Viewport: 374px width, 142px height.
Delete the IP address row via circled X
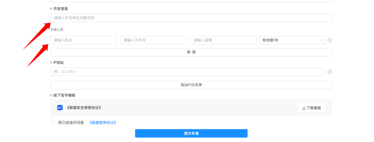click(330, 72)
